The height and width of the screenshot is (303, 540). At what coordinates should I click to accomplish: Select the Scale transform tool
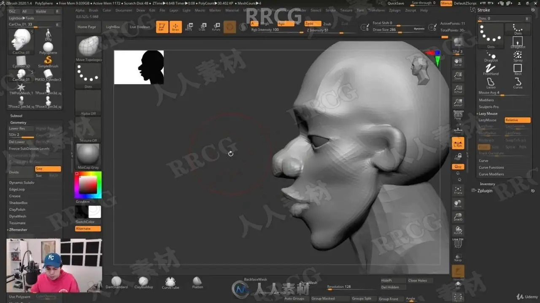[x=202, y=27]
